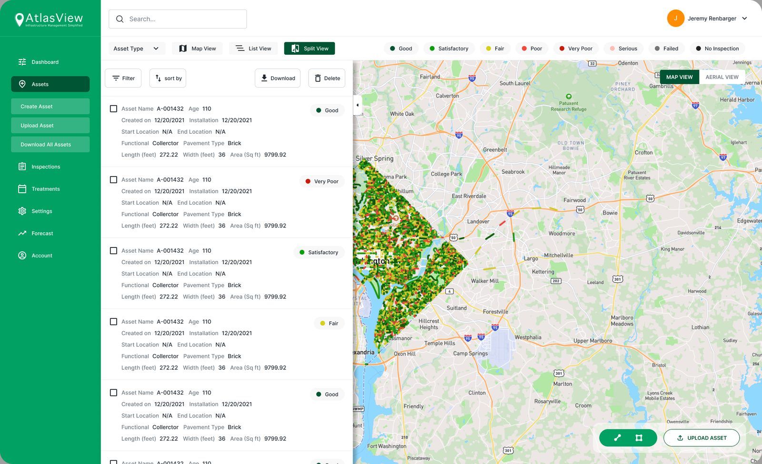
Task: Expand the Jeremy Renbarger user menu chevron
Action: pyautogui.click(x=744, y=19)
